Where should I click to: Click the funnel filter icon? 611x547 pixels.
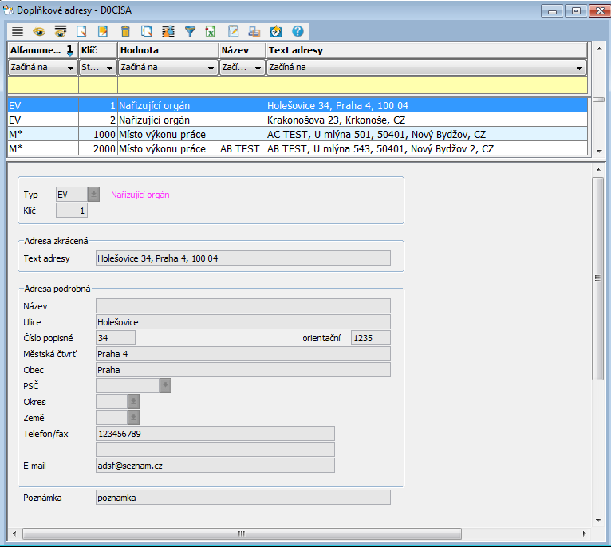click(x=190, y=32)
